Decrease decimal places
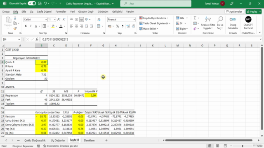Viewport: 264px width, 148px height. point(133,26)
